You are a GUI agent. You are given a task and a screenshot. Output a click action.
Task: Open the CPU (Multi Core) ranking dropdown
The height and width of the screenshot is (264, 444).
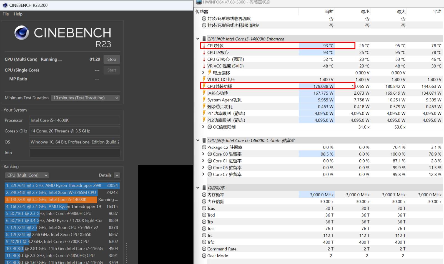point(27,175)
